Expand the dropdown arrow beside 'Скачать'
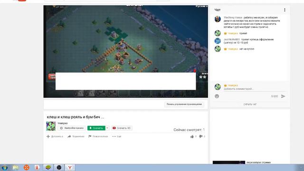 pyautogui.click(x=107, y=128)
